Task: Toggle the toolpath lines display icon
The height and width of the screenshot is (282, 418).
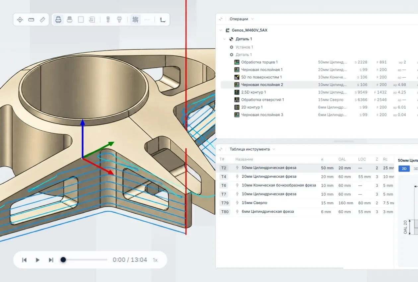Action: 135,20
